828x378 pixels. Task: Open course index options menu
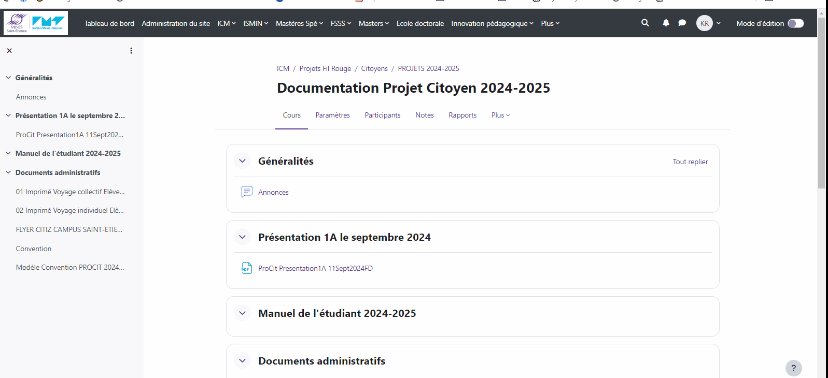tap(131, 51)
